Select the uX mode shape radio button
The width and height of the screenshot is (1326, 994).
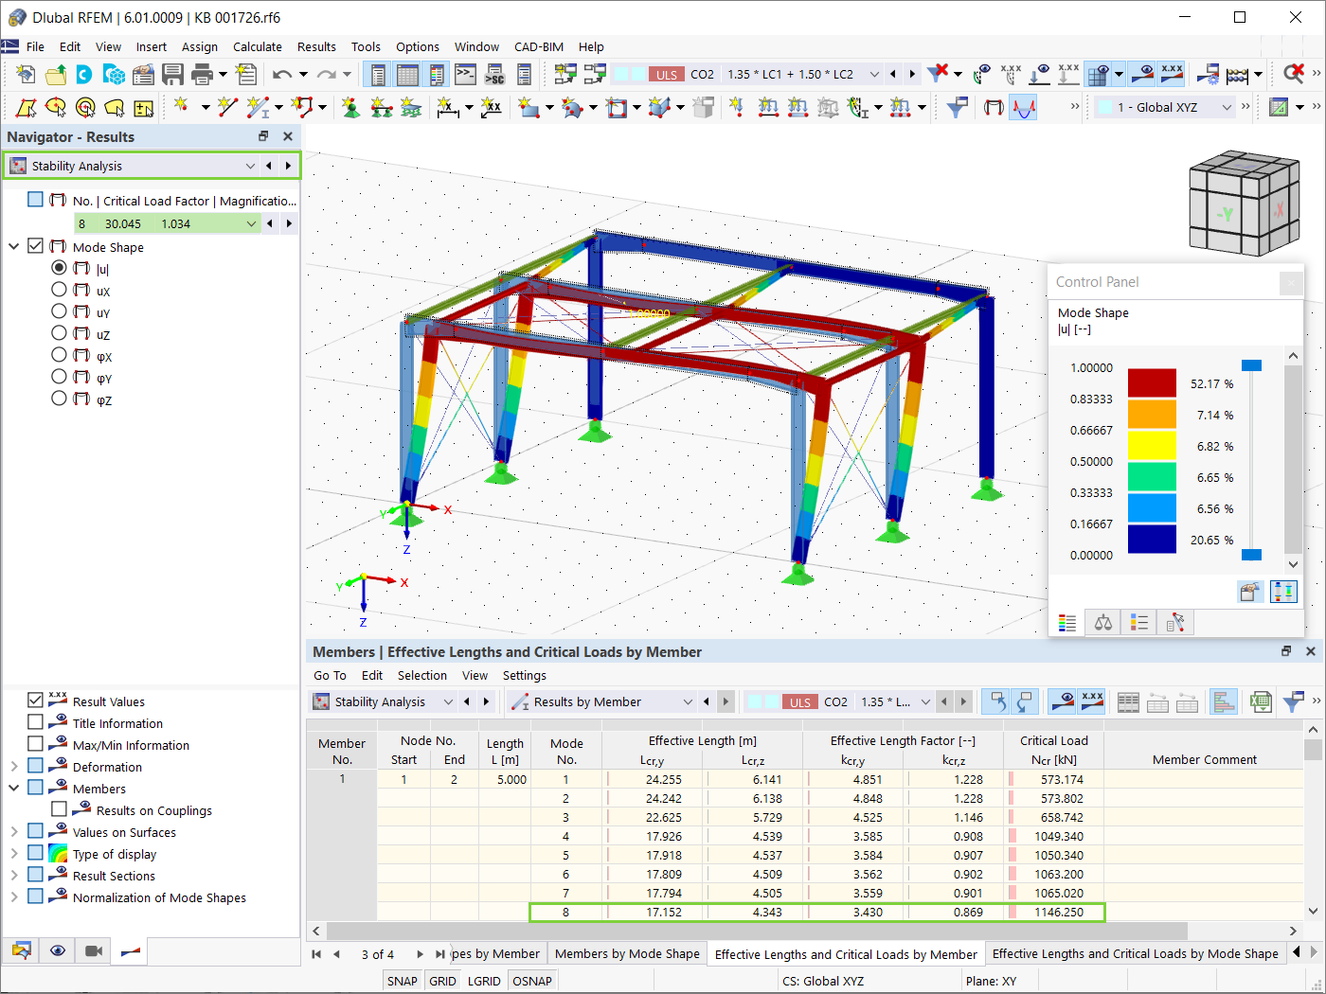coord(59,290)
